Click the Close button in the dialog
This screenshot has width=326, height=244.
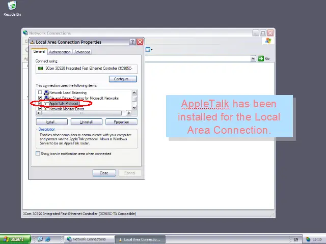[104, 173]
